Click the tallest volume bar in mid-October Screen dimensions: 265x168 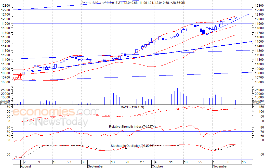click(177, 96)
